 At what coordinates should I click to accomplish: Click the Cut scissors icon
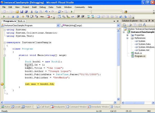pyautogui.click(x=32, y=12)
